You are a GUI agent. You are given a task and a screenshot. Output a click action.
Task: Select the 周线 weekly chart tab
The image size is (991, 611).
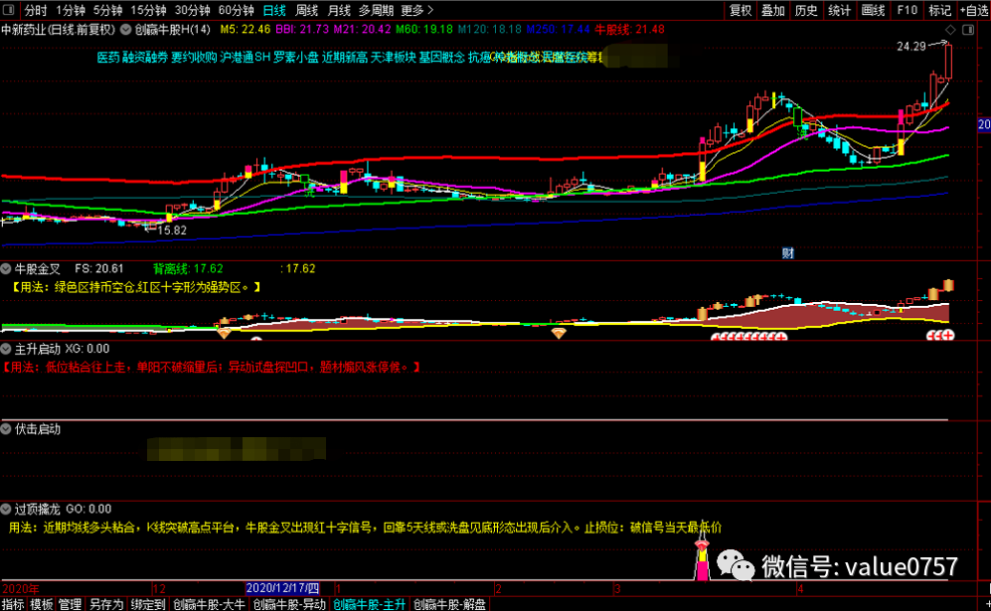pyautogui.click(x=306, y=10)
